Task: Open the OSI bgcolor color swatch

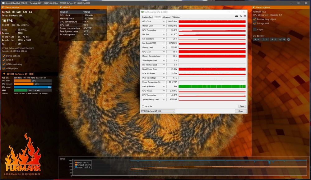Action: [289, 39]
